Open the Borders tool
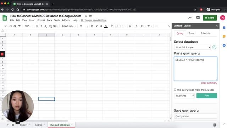The height and width of the screenshot is (128, 227). click(117, 26)
